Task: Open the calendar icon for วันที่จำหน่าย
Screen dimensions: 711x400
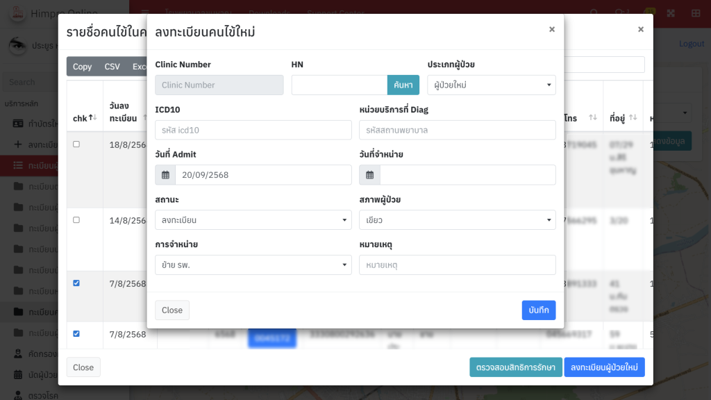Action: click(369, 175)
